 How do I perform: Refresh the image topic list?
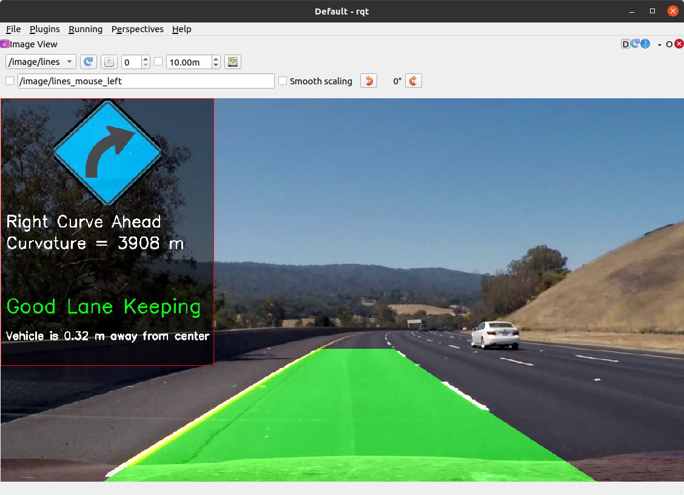(x=89, y=61)
